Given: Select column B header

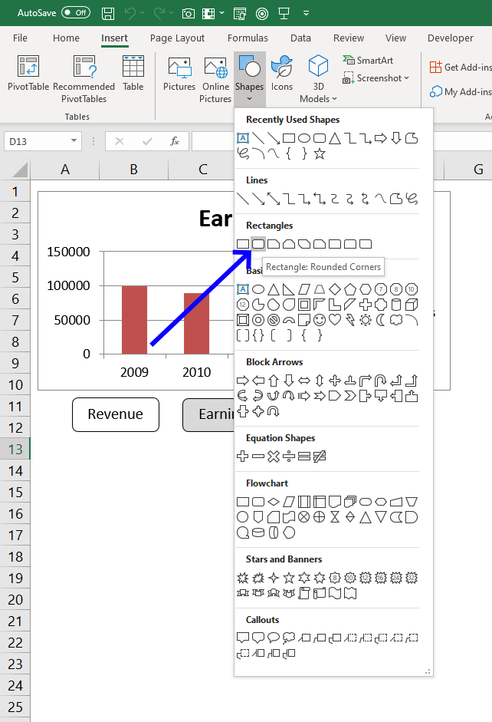Looking at the screenshot, I should 134,170.
